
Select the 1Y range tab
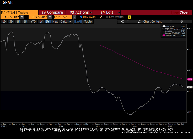pos(41,22)
